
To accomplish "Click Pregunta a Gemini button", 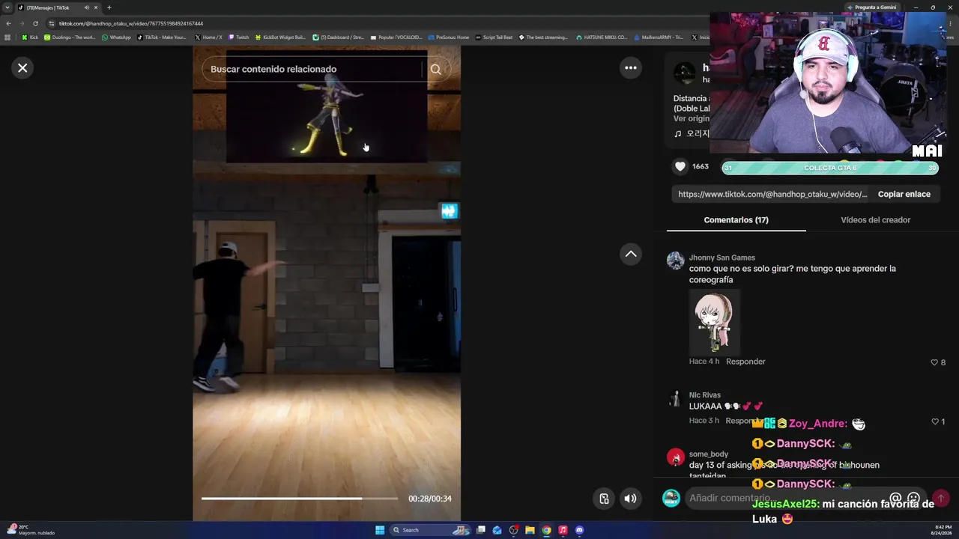I will coord(871,7).
